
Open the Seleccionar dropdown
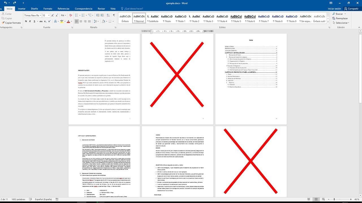coord(341,23)
